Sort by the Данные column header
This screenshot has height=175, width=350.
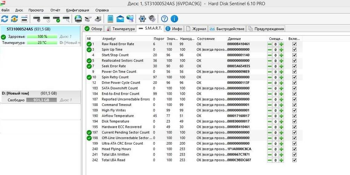234,39
